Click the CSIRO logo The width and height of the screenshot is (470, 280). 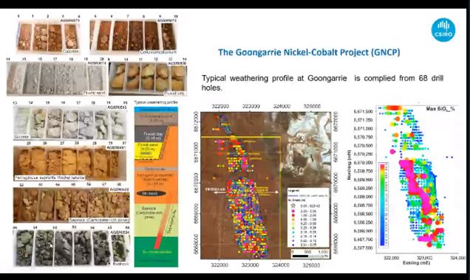click(x=443, y=30)
